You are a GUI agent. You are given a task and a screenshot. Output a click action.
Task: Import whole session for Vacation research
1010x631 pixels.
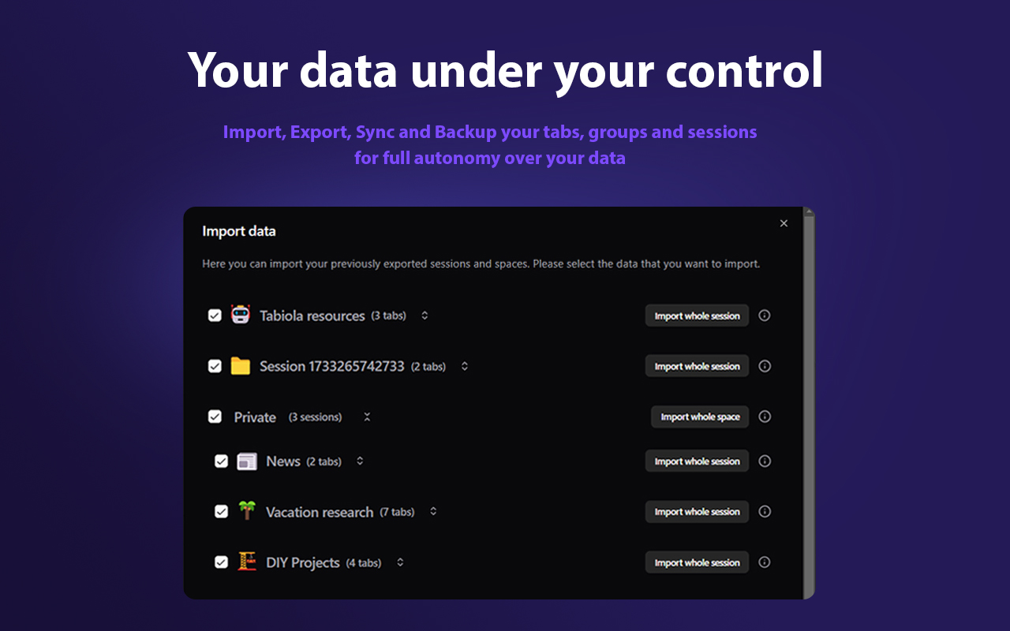(697, 511)
